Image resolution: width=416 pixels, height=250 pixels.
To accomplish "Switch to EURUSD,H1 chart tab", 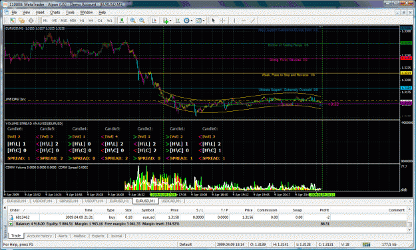I will pyautogui.click(x=119, y=201).
